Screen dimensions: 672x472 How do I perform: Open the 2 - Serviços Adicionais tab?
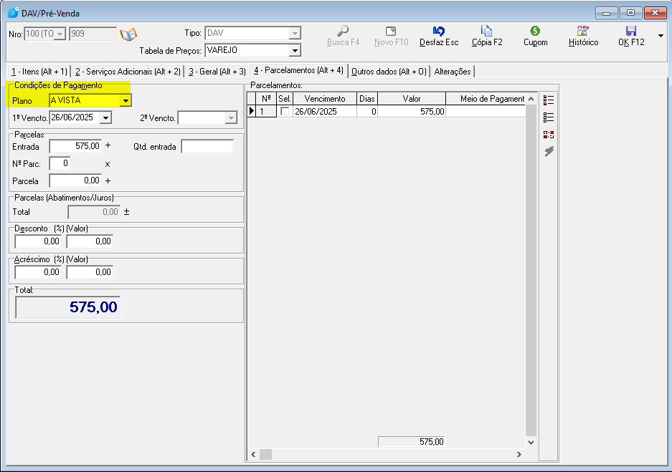(128, 72)
